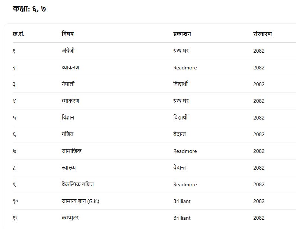296x229 pixels.
Task: Select serial number १० cell
Action: (15, 201)
